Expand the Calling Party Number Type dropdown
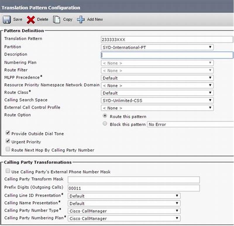Screen dimensions: 234x226 coord(177,210)
